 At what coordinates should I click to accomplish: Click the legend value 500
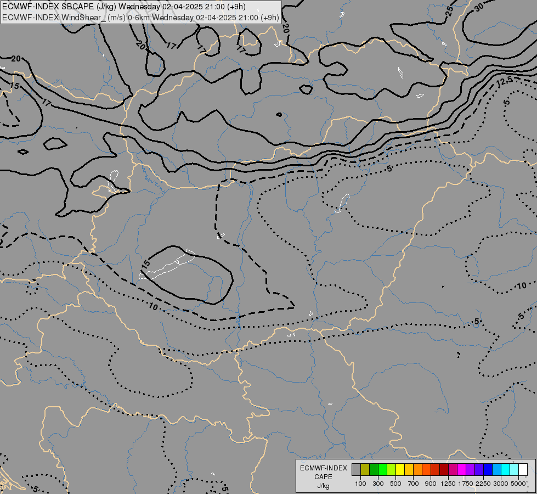tap(395, 484)
